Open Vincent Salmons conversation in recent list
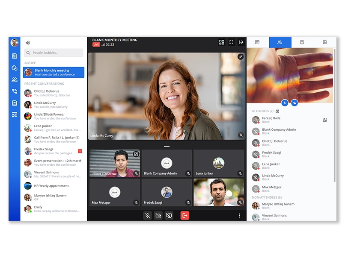This screenshot has width=345, height=258. coord(54,174)
